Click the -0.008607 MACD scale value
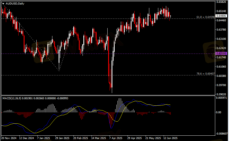The width and height of the screenshot is (229, 141). 222,134
